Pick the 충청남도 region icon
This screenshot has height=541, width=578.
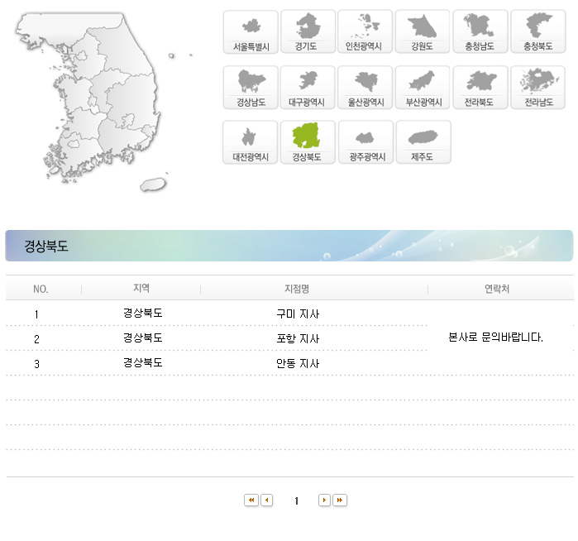coord(480,32)
